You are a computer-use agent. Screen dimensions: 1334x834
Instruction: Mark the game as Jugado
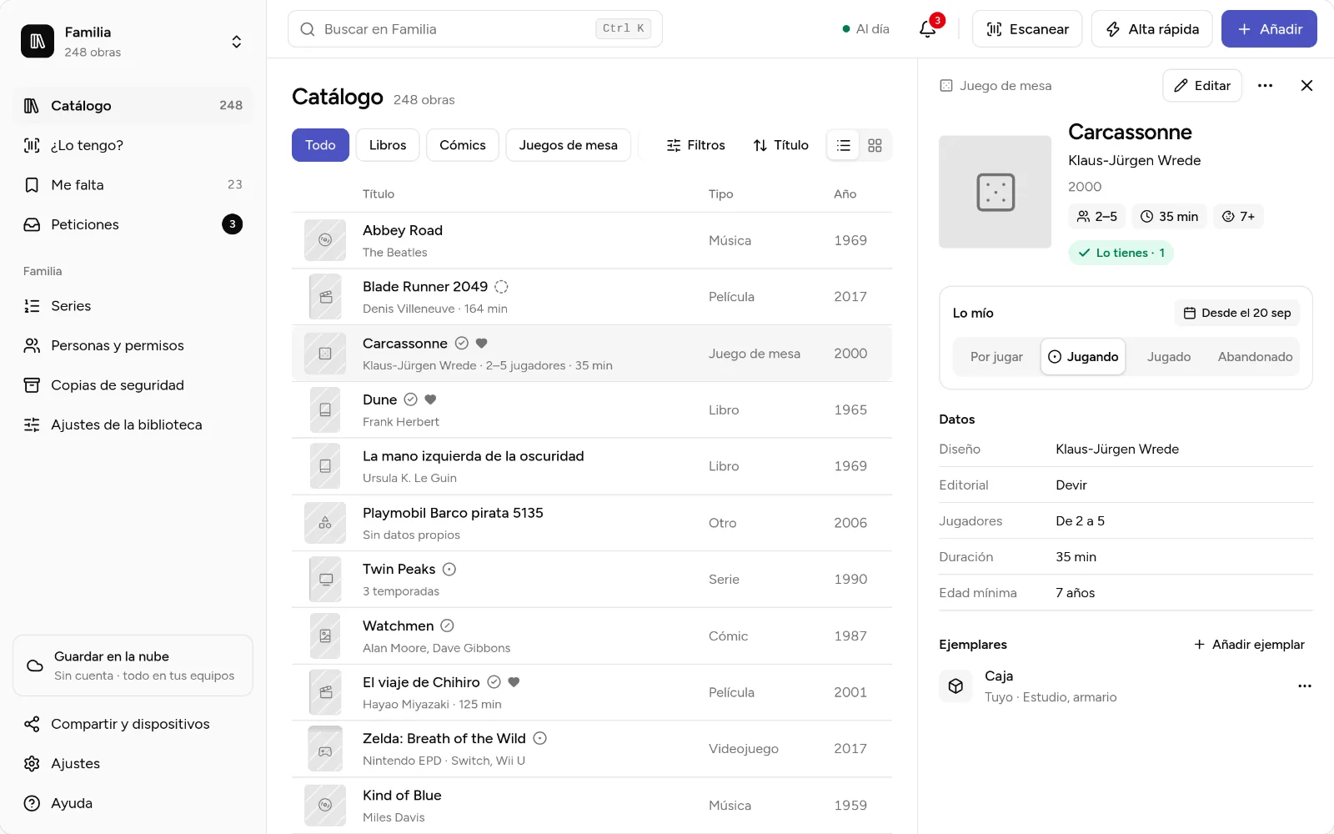click(x=1169, y=357)
